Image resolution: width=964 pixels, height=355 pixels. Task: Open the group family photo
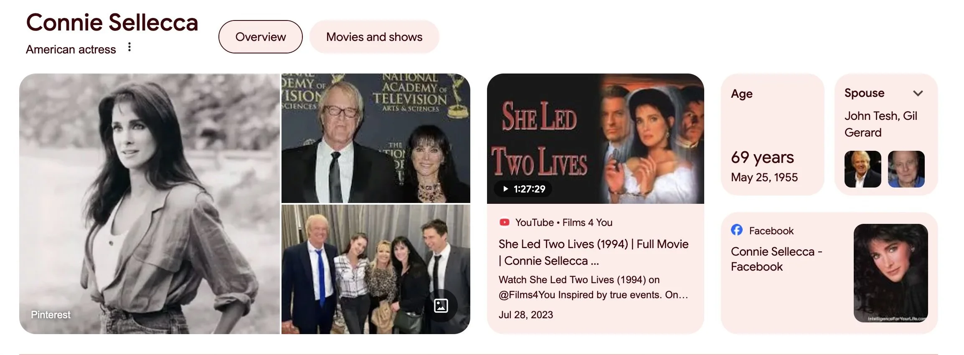click(376, 269)
